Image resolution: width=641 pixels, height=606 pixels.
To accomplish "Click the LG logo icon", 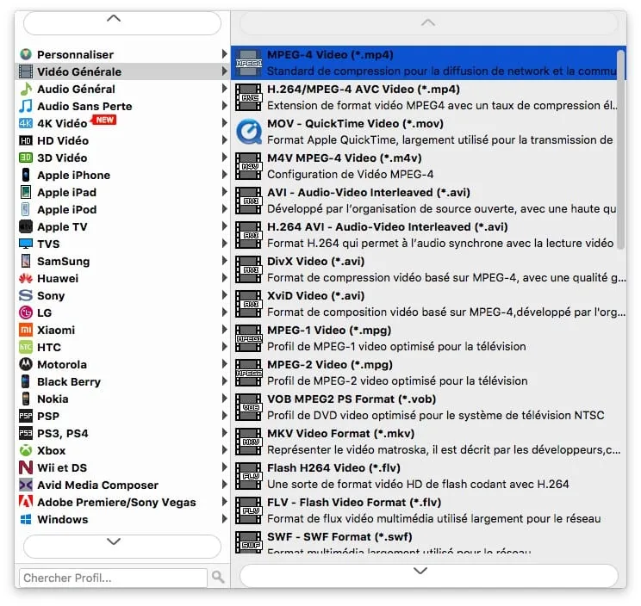I will 26,312.
